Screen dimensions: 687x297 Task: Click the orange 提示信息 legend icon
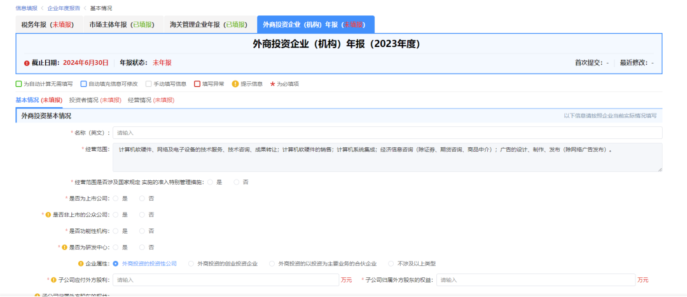coord(235,84)
